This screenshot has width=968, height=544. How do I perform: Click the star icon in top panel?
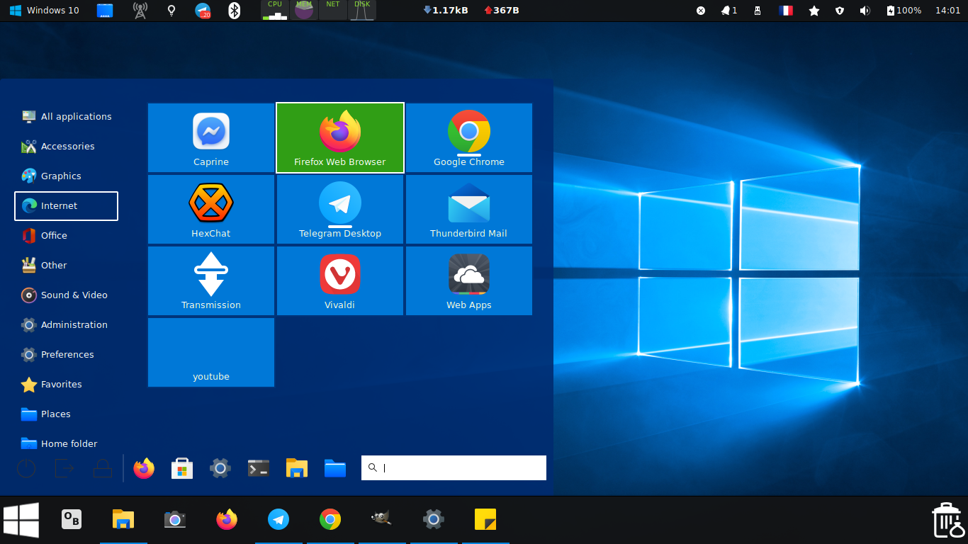[x=814, y=11]
